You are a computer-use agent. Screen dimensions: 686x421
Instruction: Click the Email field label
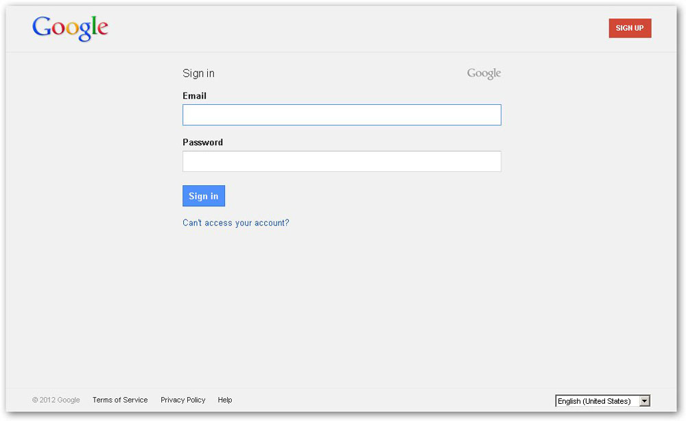point(194,96)
